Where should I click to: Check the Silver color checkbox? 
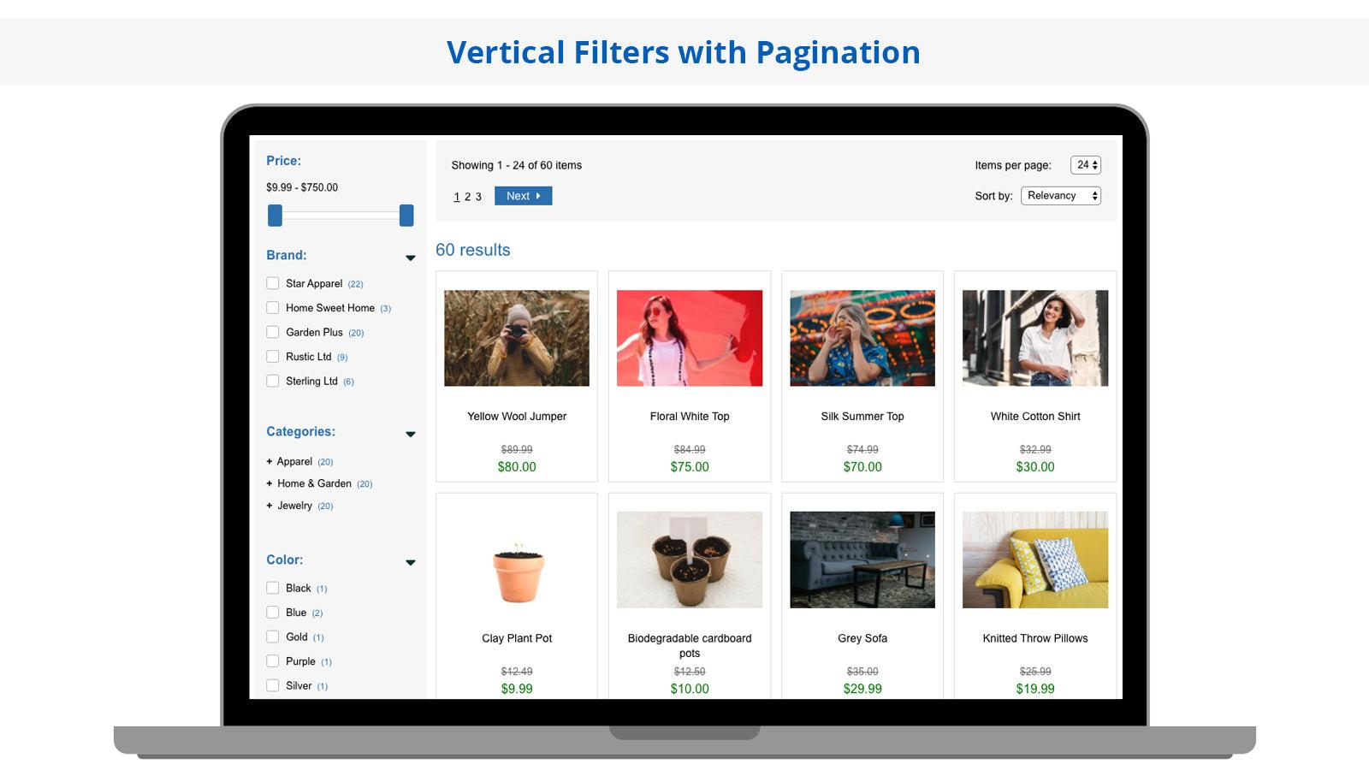(273, 684)
